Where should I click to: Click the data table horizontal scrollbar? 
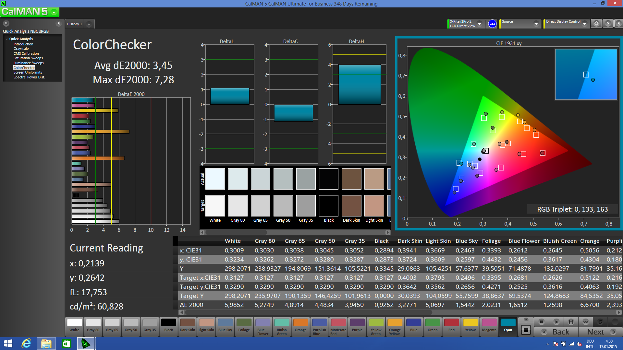click(308, 312)
